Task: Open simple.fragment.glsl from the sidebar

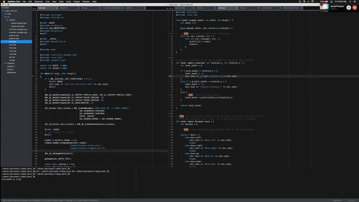Action: tap(19, 23)
